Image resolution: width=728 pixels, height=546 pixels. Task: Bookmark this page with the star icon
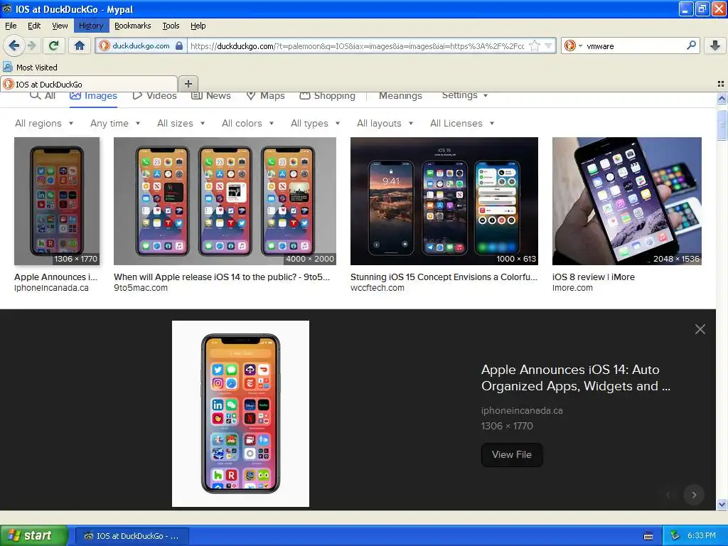pyautogui.click(x=535, y=45)
